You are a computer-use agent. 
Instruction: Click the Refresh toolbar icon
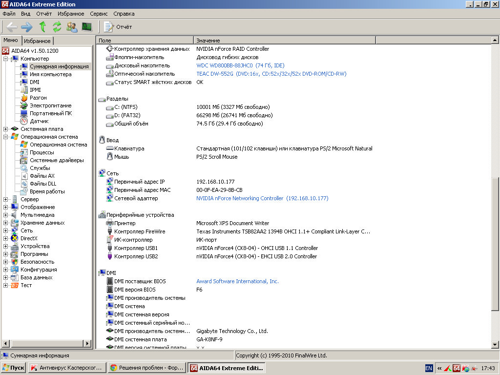(57, 27)
